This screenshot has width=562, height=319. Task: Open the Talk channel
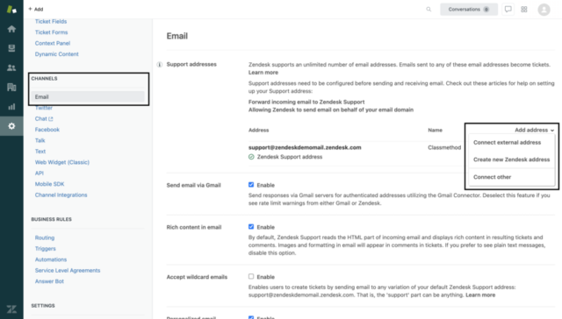[40, 140]
